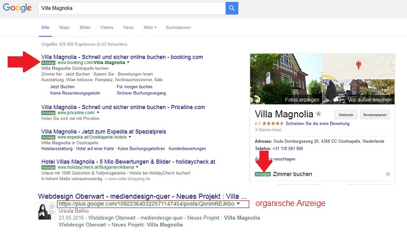Click the info icon next to Zimmer buchen
This screenshot has width=407, height=238.
tap(388, 174)
